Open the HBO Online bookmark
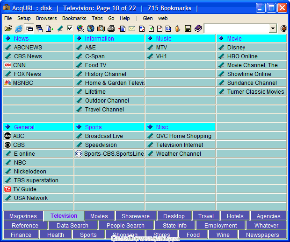290x242 pixels. [x=252, y=56]
